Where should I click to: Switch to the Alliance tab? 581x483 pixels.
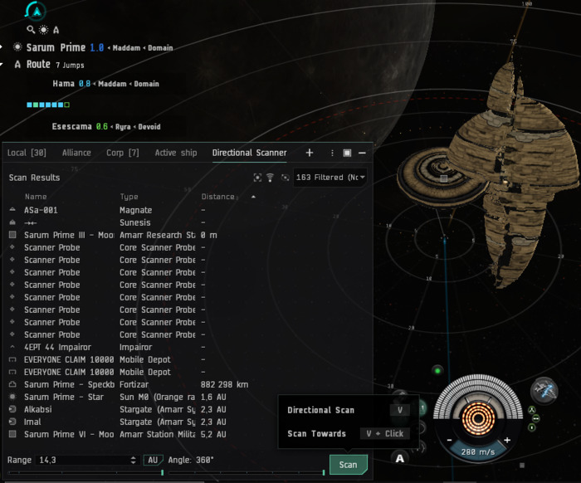point(76,153)
